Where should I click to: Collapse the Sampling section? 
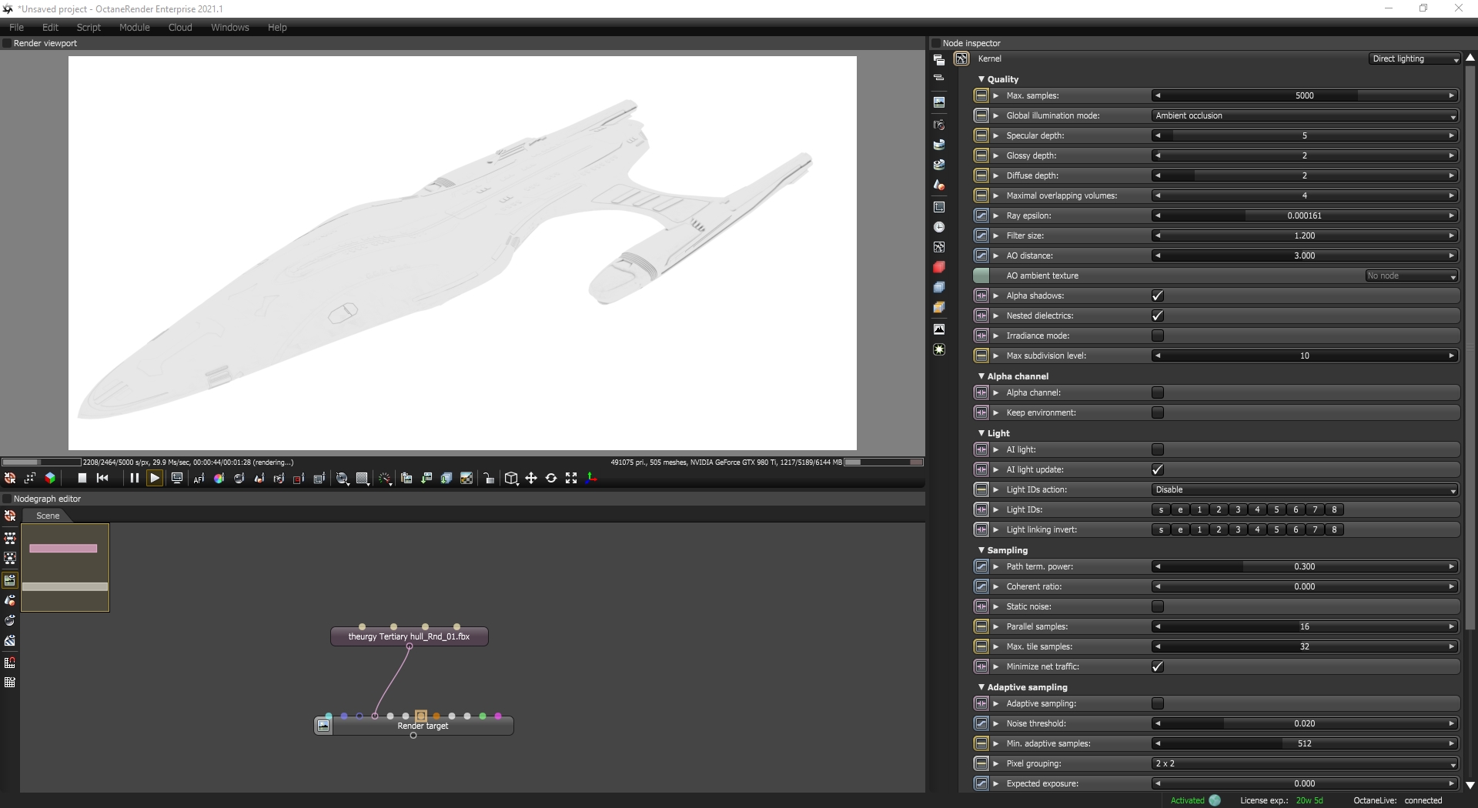(981, 550)
